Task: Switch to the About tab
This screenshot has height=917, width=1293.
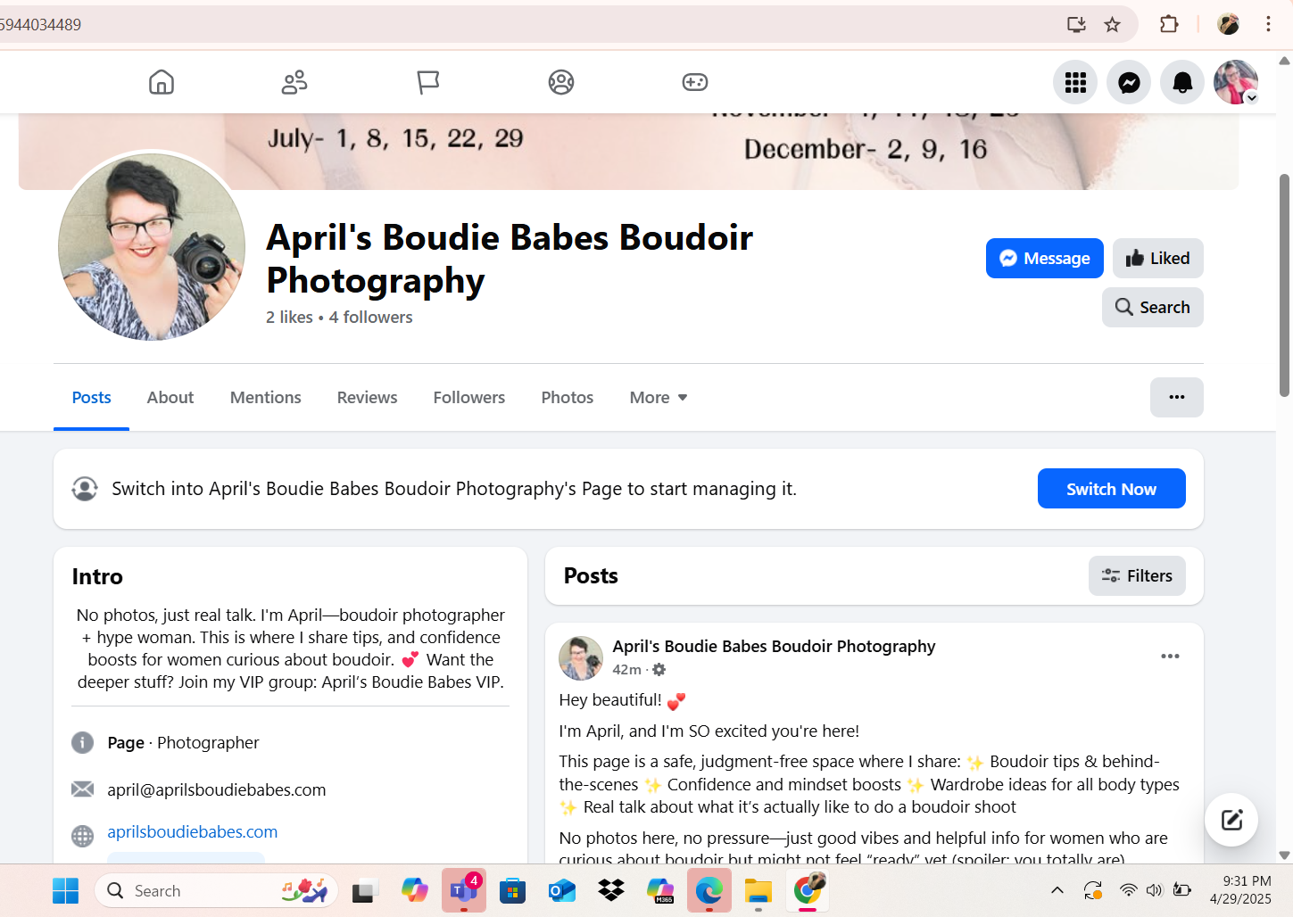Action: [x=170, y=397]
